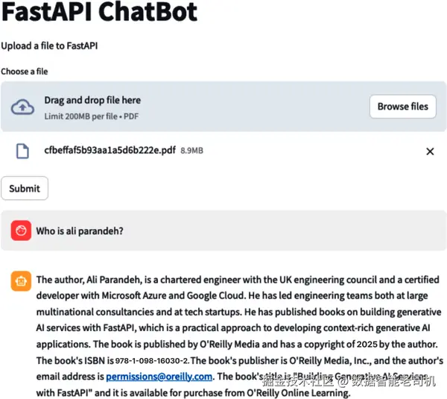Click the 8.9MB file size label
Image resolution: width=447 pixels, height=399 pixels.
(x=192, y=151)
